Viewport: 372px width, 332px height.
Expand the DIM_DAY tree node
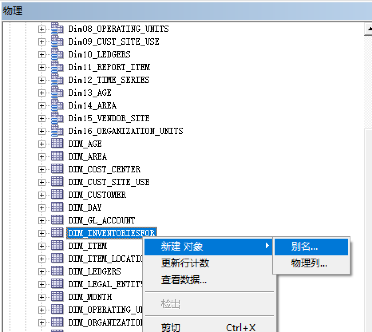42,208
